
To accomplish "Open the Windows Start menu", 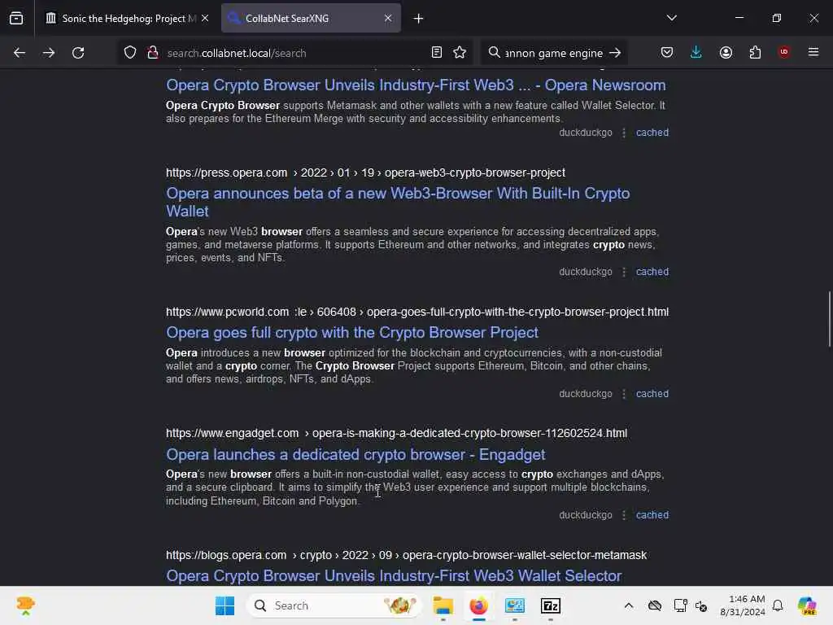I will (225, 605).
